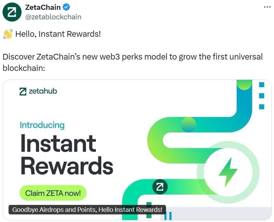Open the ZetaChain profile avatar
274x222 pixels.
pyautogui.click(x=12, y=12)
